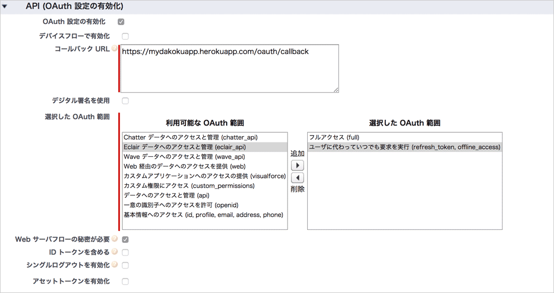
Task: Enable the デジタル署名を使用 checkbox
Action: coord(125,101)
